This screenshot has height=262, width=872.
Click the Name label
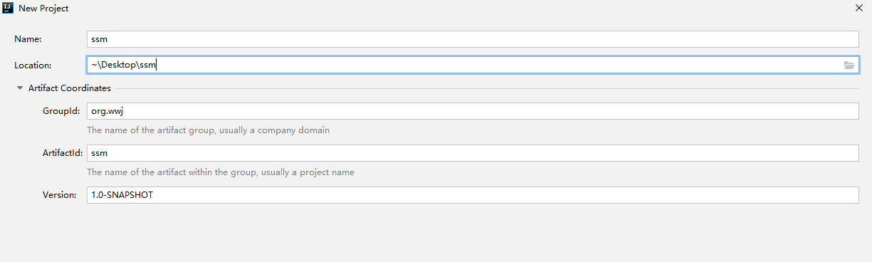point(28,39)
